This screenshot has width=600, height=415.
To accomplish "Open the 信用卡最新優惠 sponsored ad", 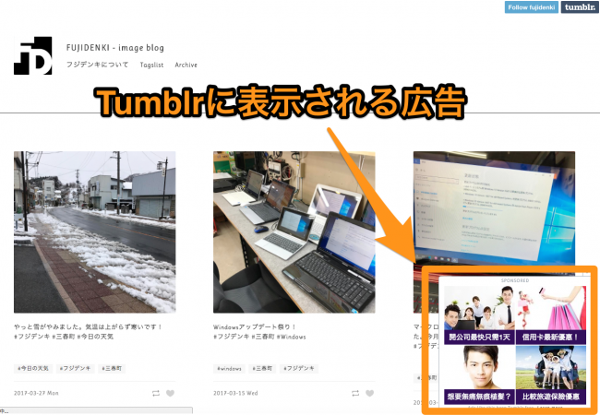I will pyautogui.click(x=551, y=314).
